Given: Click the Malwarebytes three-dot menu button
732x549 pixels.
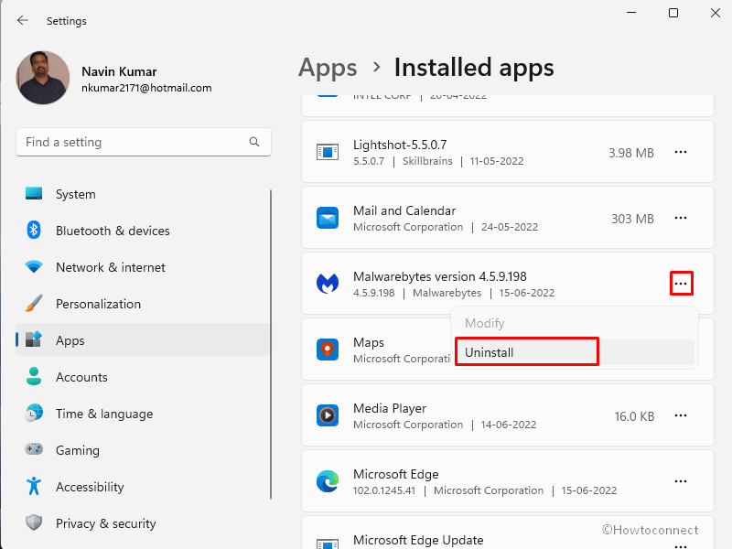Looking at the screenshot, I should pyautogui.click(x=681, y=284).
